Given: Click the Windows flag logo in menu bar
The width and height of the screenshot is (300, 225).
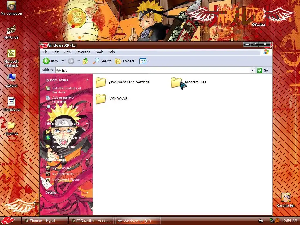Looking at the screenshot, I should [266, 52].
